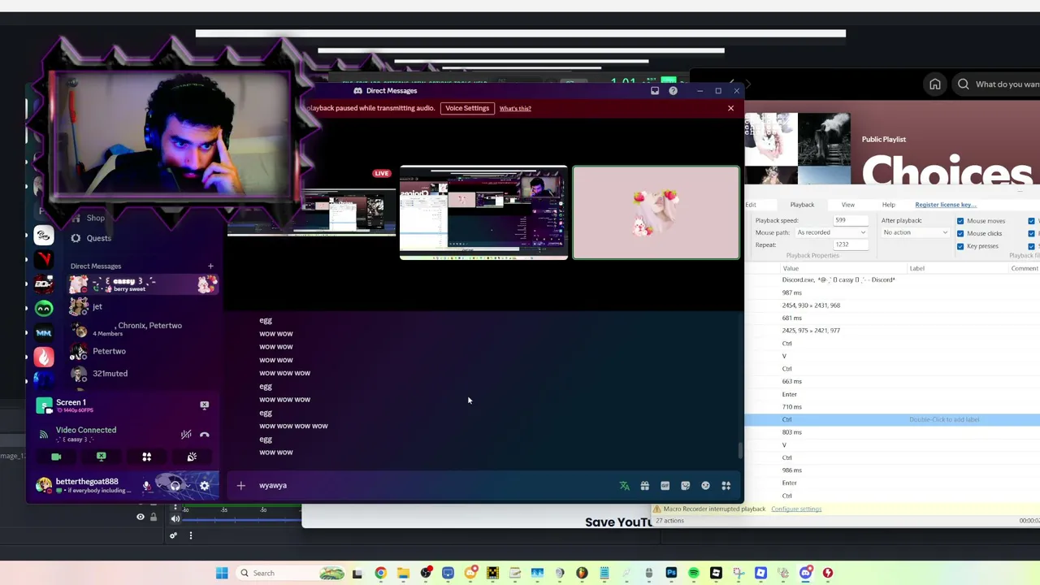Attach a file with the plus button
1040x585 pixels.
(x=240, y=486)
